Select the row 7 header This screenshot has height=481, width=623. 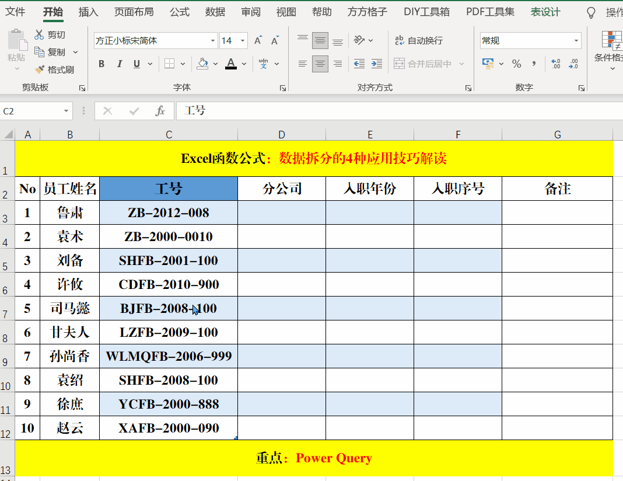[7, 308]
